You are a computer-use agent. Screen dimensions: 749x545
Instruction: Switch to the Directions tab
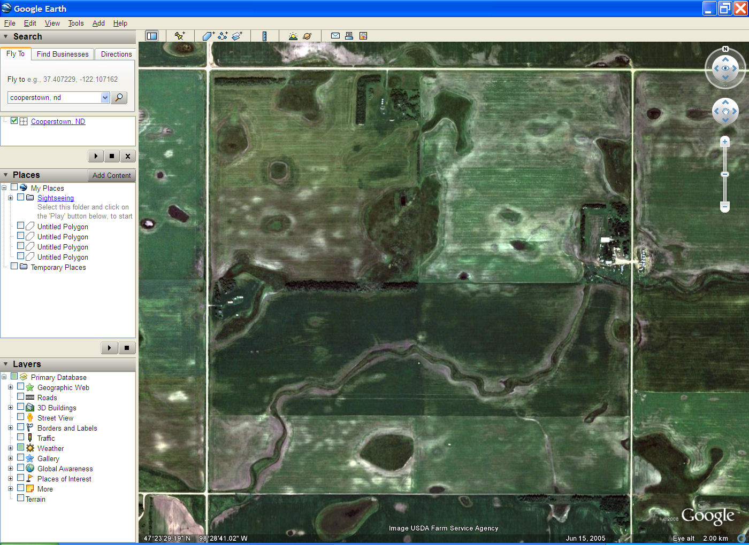[x=116, y=54]
